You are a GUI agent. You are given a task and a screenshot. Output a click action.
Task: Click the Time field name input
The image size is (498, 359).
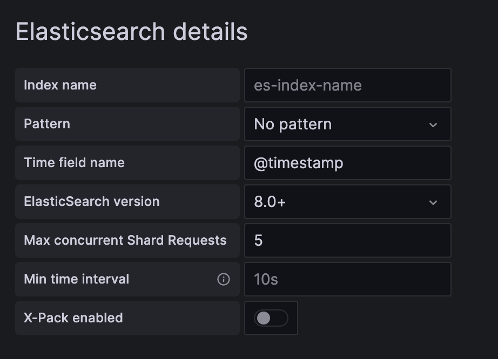347,163
